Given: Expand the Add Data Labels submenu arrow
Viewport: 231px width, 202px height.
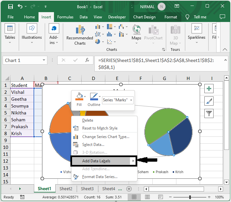Looking at the screenshot, I should pyautogui.click(x=133, y=161).
